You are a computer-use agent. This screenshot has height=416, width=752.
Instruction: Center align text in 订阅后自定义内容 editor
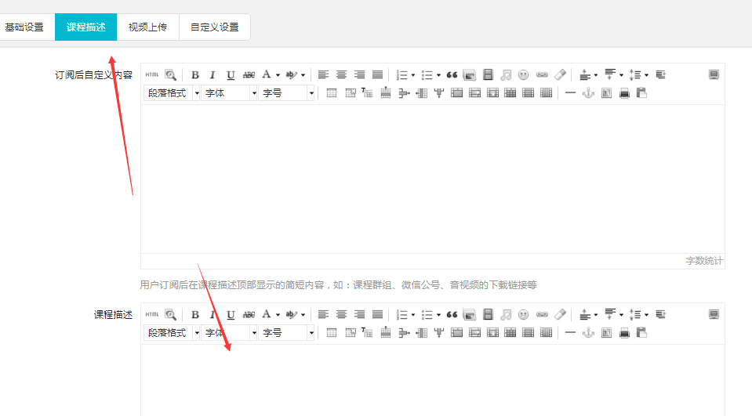[341, 74]
